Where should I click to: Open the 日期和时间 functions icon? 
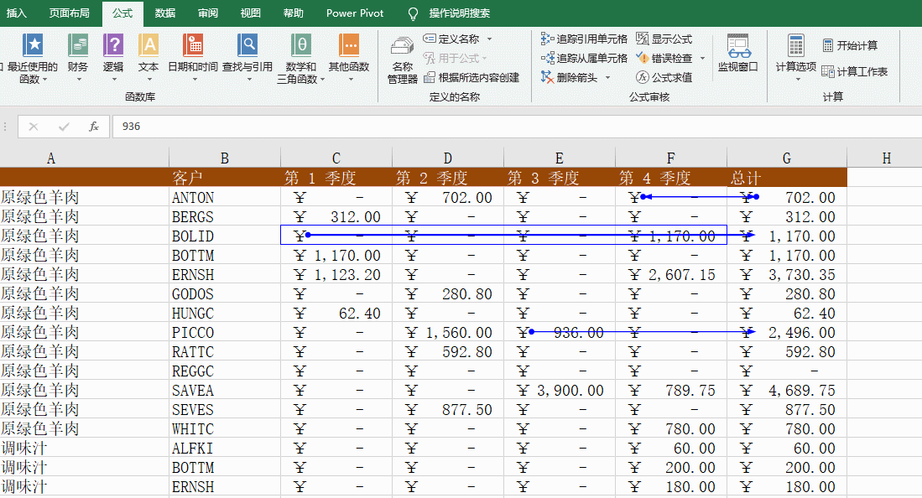193,58
